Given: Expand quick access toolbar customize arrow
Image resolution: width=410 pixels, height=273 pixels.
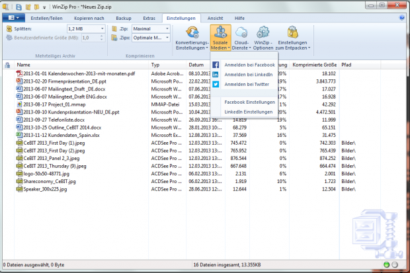Looking at the screenshot, I should pyautogui.click(x=44, y=7).
